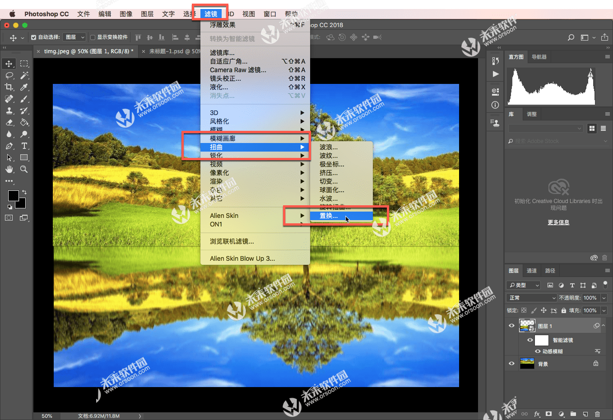Open the 不透明度 opacity dropdown arrow
This screenshot has height=420, width=613.
604,298
